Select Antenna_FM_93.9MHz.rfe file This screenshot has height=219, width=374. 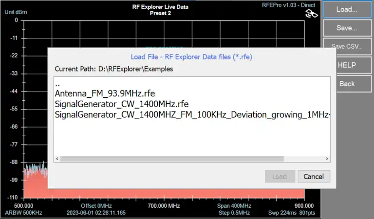coord(105,93)
